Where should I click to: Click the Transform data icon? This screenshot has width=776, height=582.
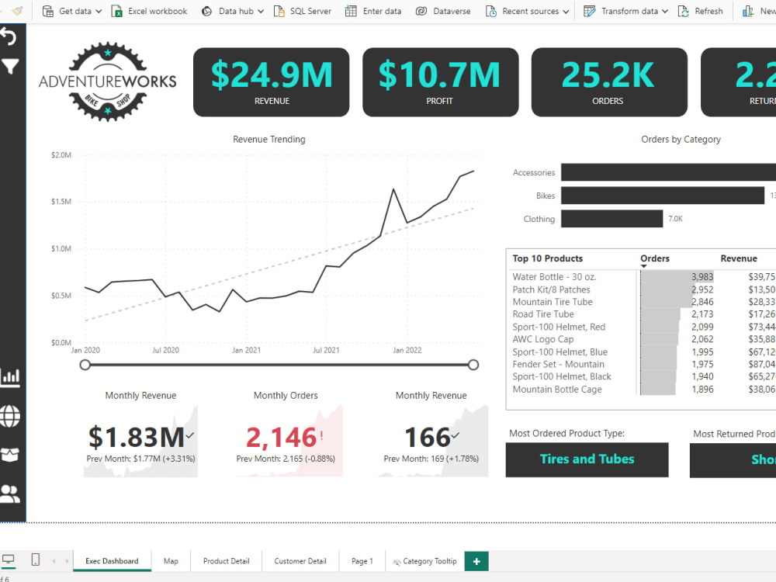pos(590,11)
